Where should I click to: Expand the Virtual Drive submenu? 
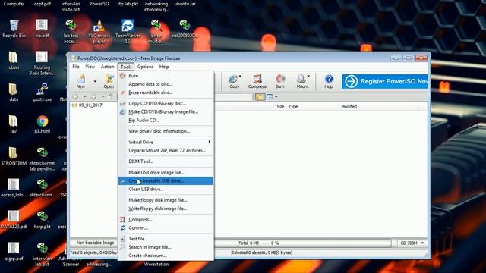(166, 142)
